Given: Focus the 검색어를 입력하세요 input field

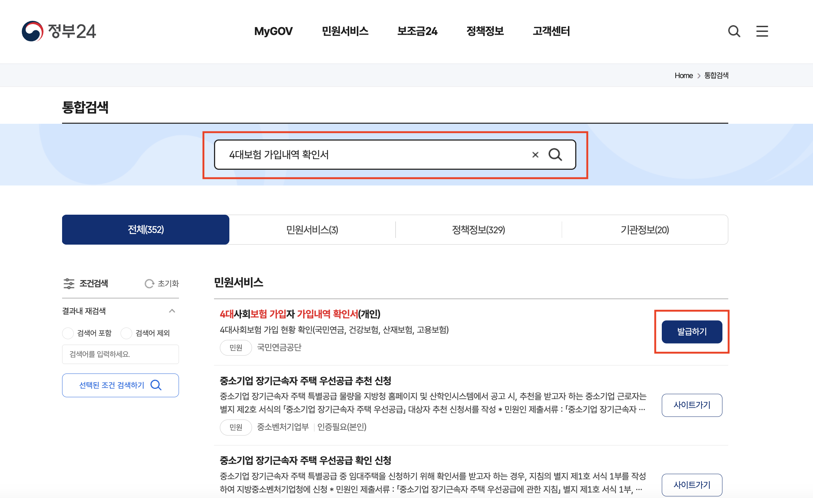Looking at the screenshot, I should 120,354.
